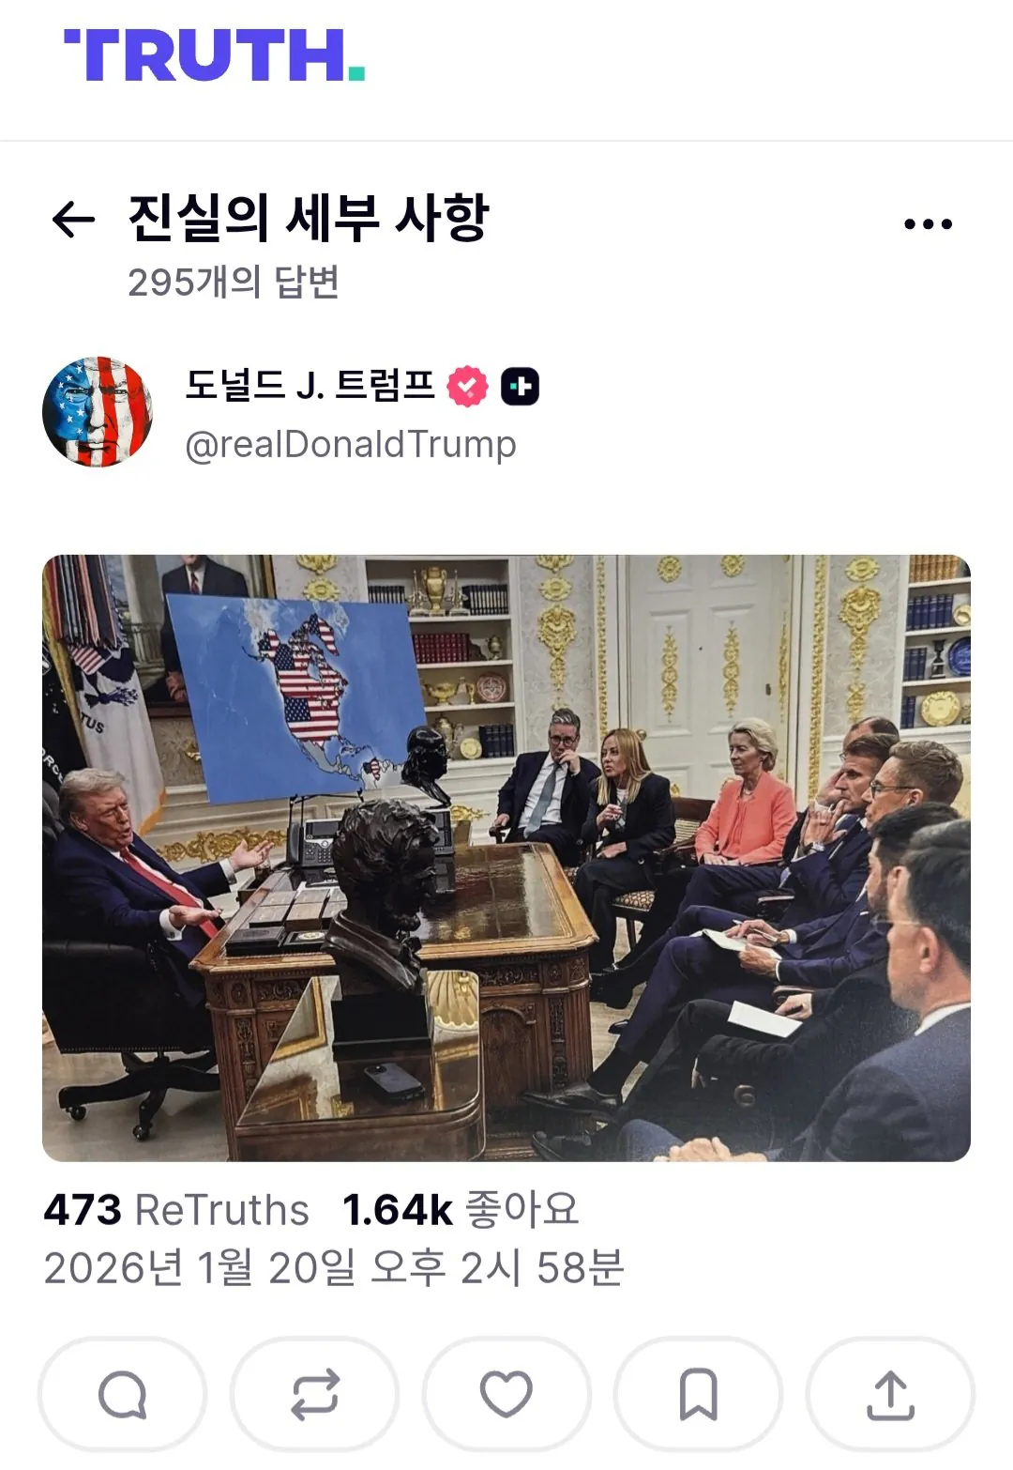Tap the reply speech bubble button
Screen dimensions: 1013x1470
tap(122, 1394)
